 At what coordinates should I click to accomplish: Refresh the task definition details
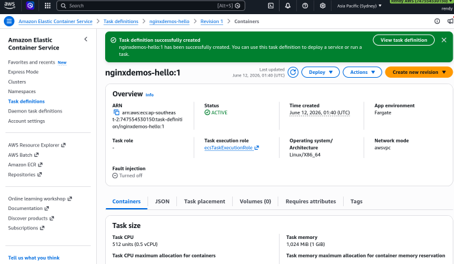293,72
